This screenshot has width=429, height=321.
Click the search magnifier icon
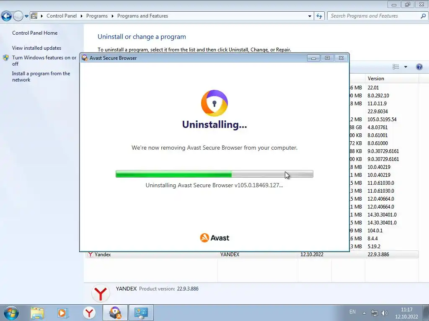click(x=423, y=16)
